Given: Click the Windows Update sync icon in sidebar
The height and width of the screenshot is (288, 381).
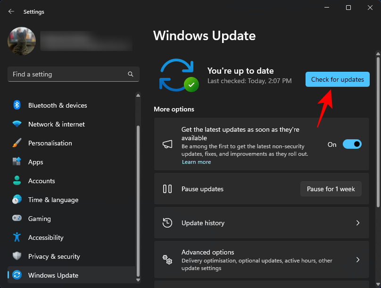Looking at the screenshot, I should [17, 275].
